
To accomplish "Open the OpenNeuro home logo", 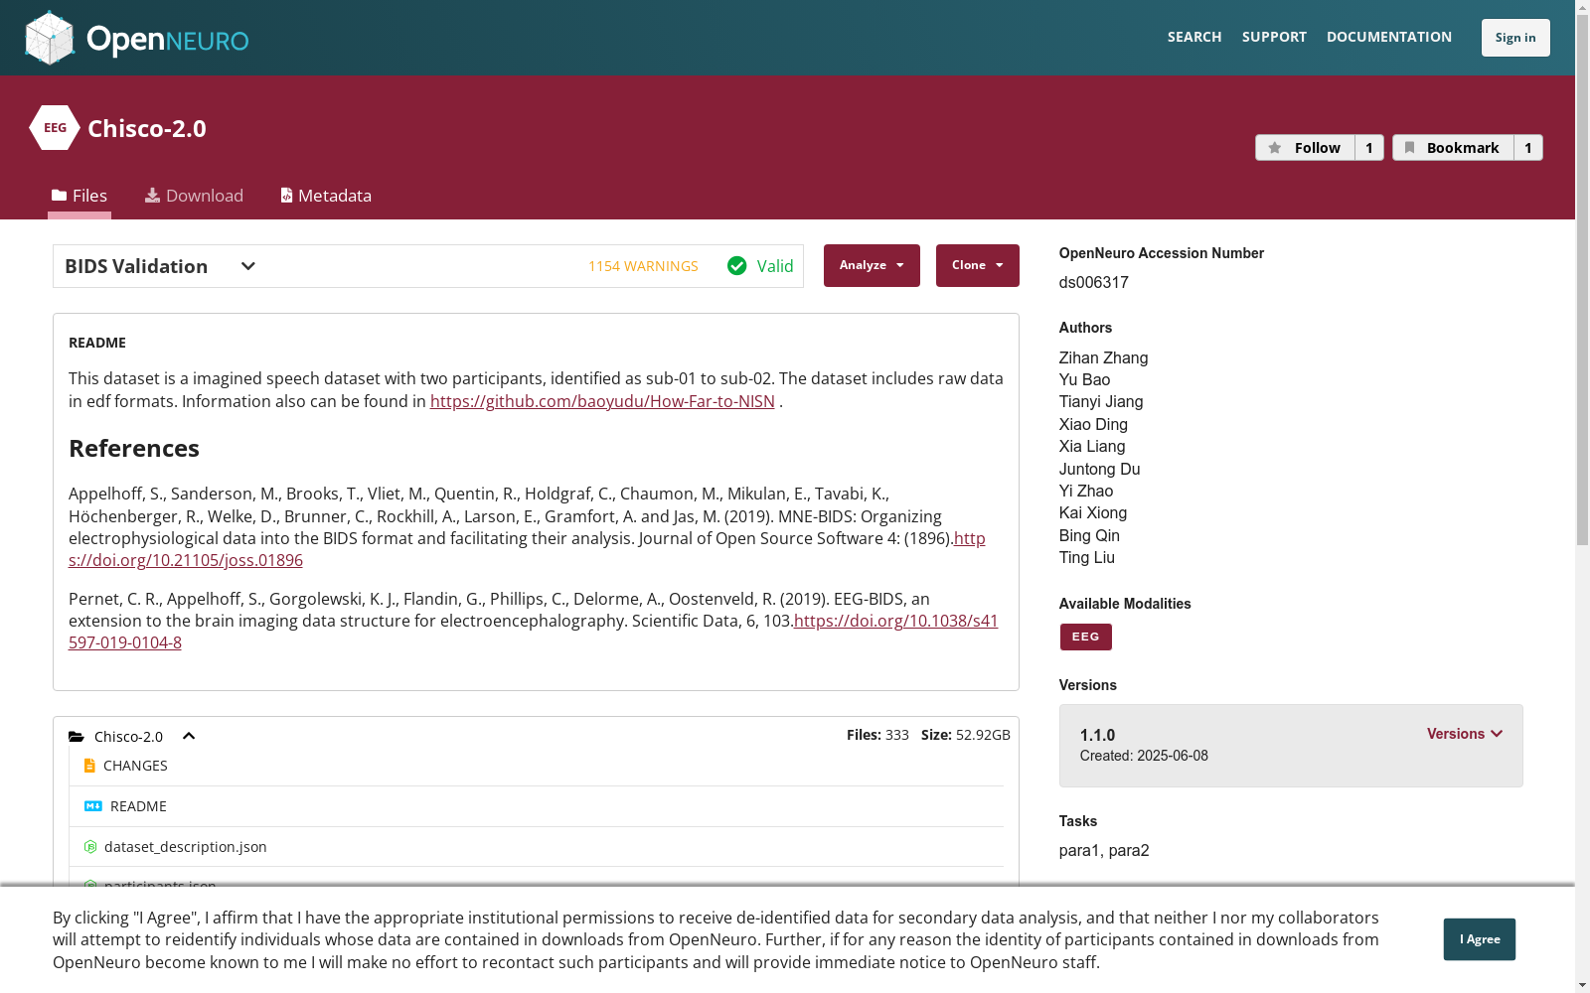I will 137,38.
